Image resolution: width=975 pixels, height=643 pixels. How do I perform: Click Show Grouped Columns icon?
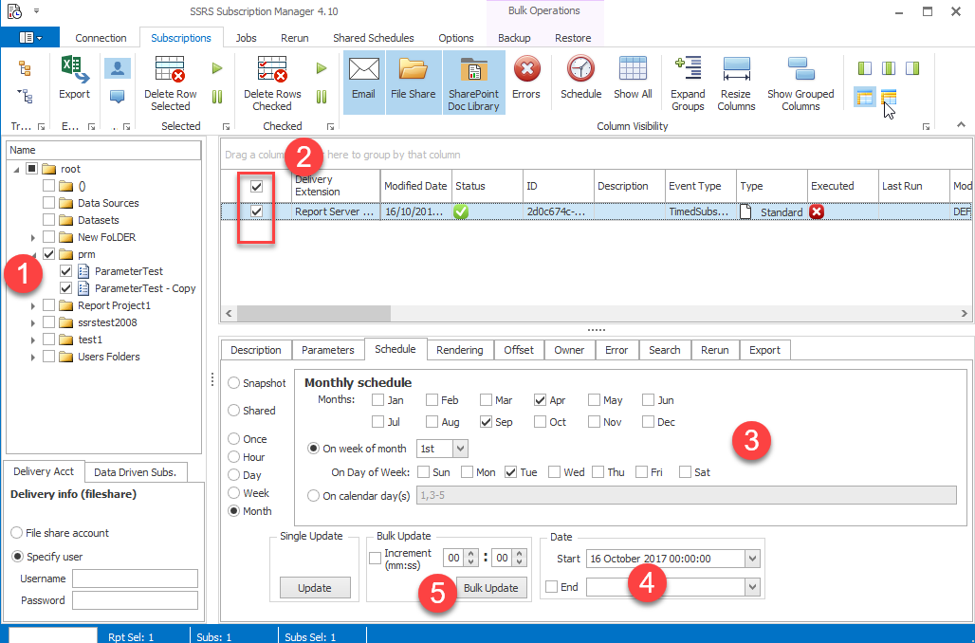click(800, 69)
